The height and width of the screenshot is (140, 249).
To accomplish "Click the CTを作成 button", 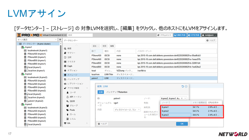I will (x=194, y=35).
